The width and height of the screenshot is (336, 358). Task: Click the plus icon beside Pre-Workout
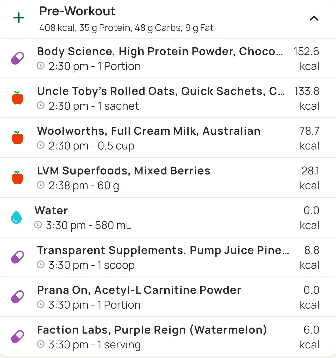[19, 18]
